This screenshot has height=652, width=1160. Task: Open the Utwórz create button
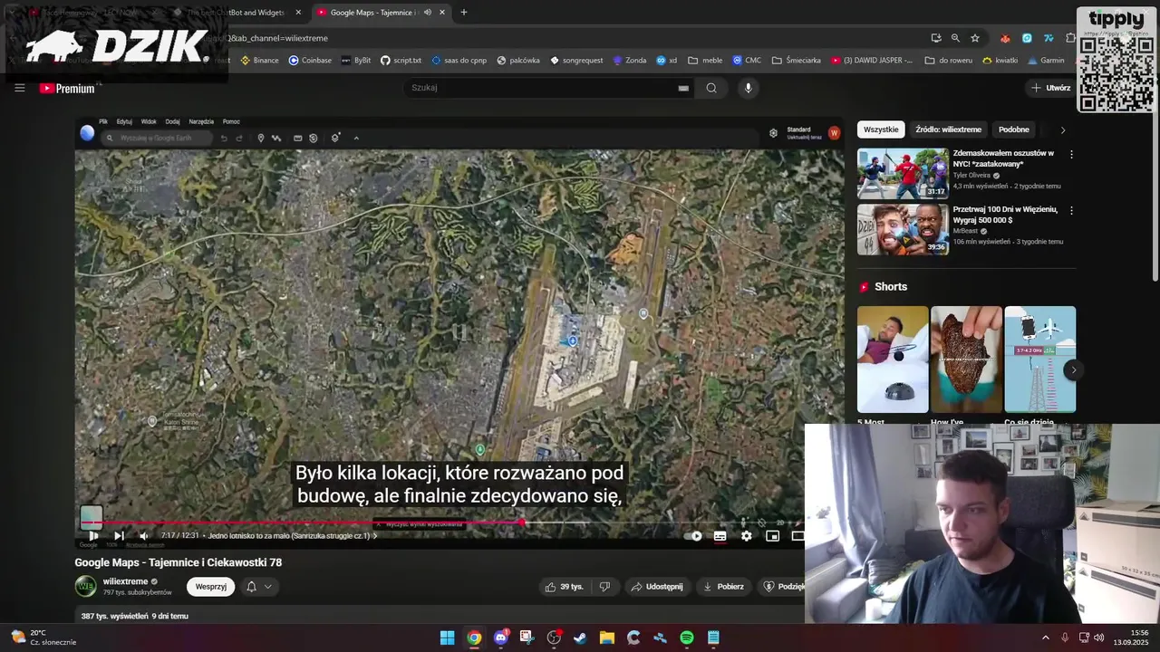(x=1051, y=88)
